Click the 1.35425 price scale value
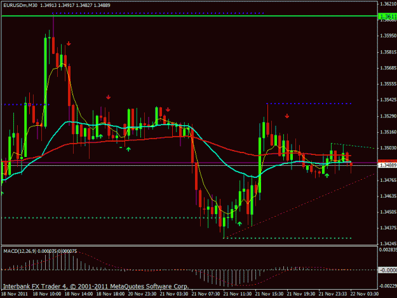397x298 pixels. 388,100
